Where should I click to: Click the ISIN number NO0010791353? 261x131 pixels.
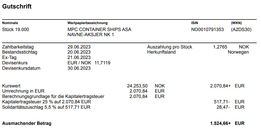[207, 29]
